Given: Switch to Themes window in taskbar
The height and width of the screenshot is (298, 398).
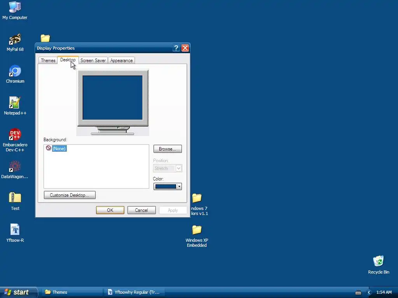Looking at the screenshot, I should coord(72,292).
